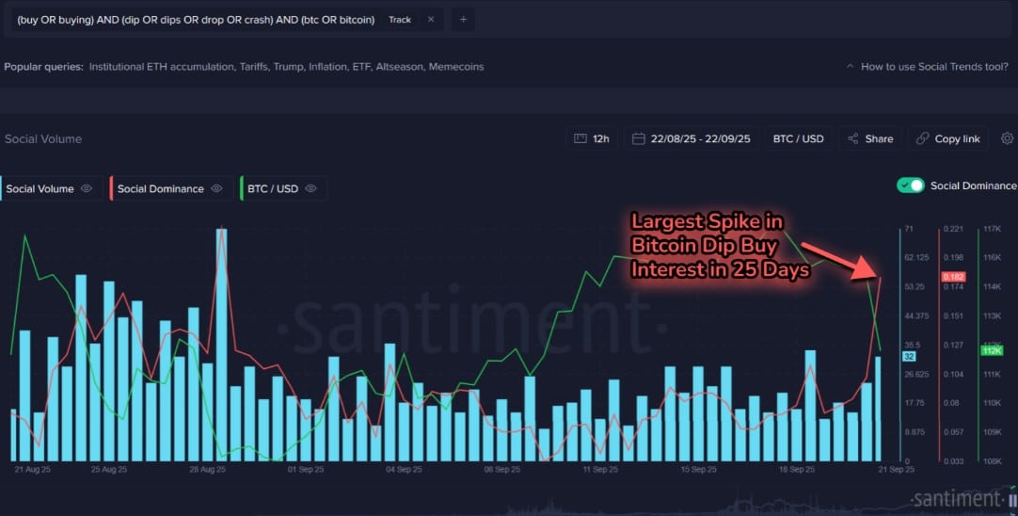Close the bitcoin dip query tab

pos(431,20)
